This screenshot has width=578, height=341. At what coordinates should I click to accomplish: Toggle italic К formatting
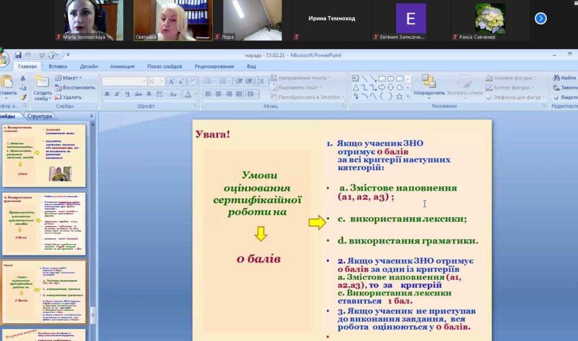pos(117,94)
